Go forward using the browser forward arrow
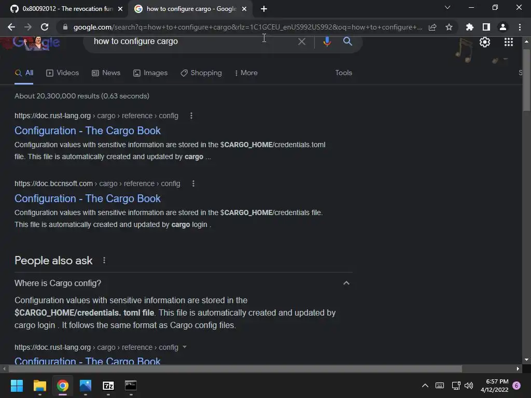531x398 pixels. point(28,27)
